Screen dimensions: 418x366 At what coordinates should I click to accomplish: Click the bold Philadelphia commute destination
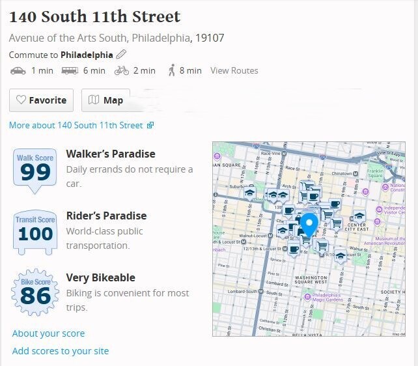87,55
